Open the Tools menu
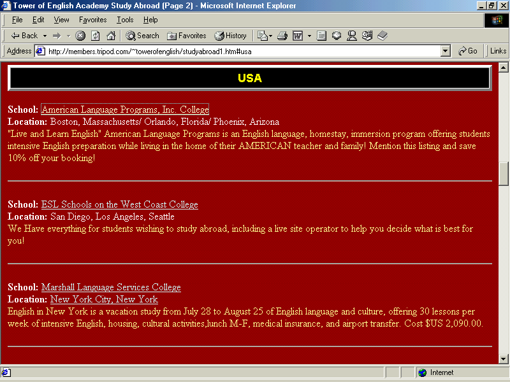510x382 pixels. [x=125, y=20]
